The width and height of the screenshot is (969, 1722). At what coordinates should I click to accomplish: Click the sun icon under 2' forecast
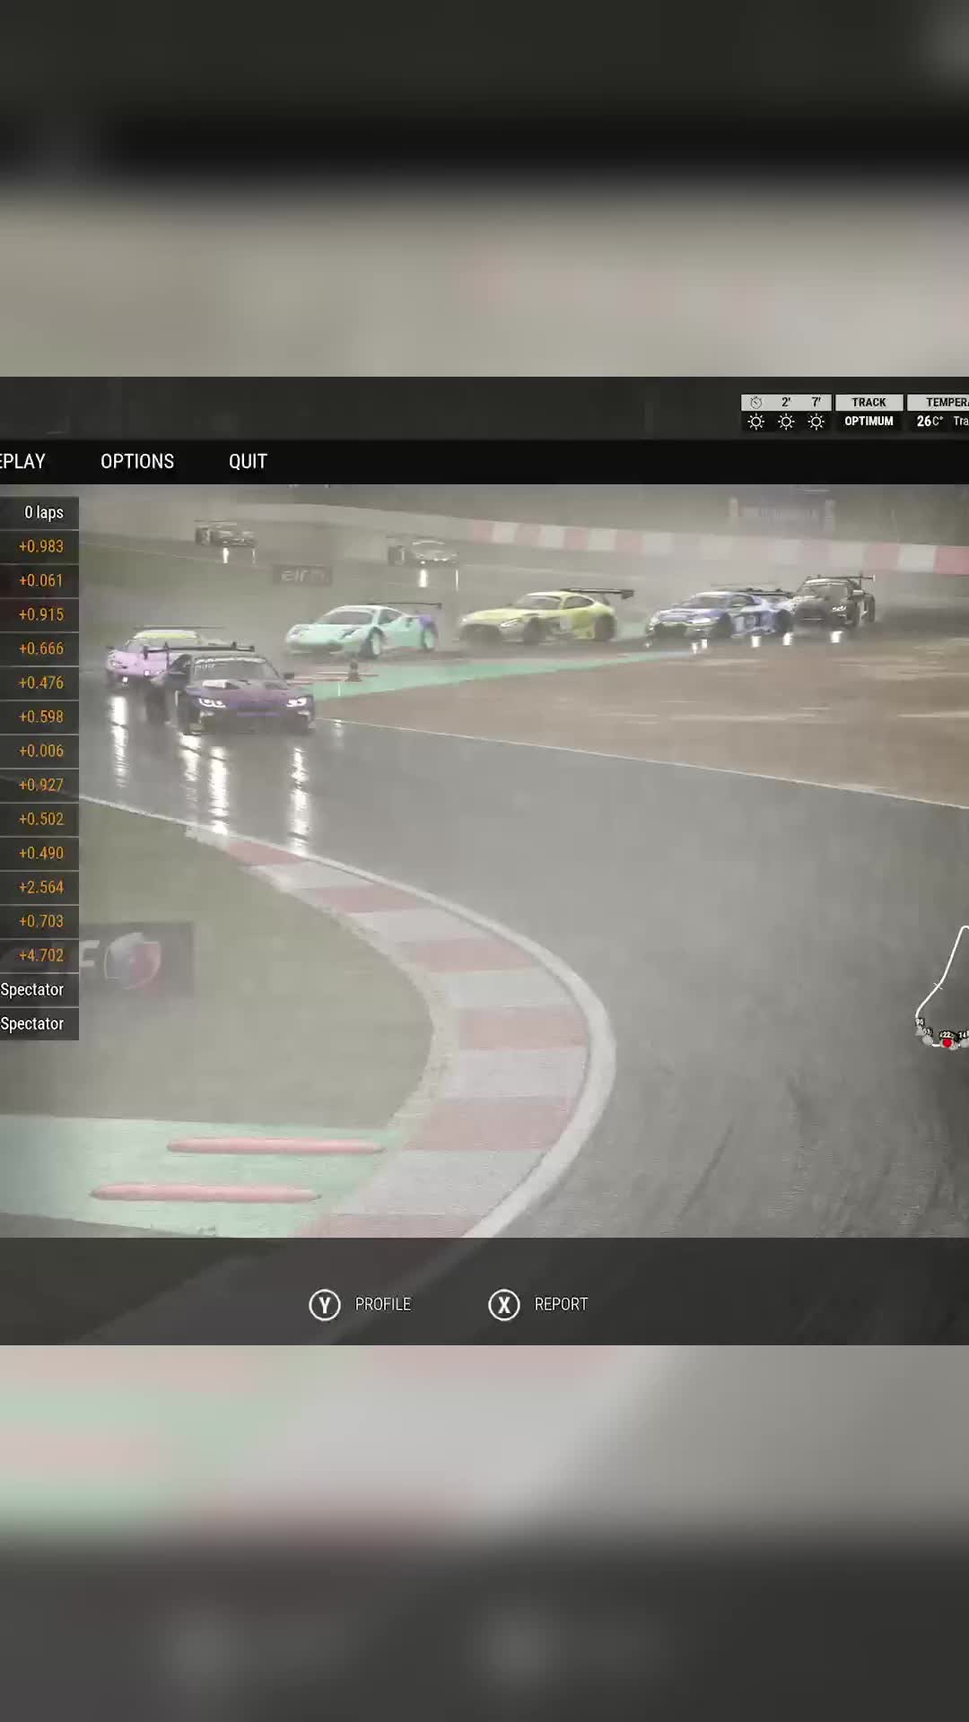point(786,422)
